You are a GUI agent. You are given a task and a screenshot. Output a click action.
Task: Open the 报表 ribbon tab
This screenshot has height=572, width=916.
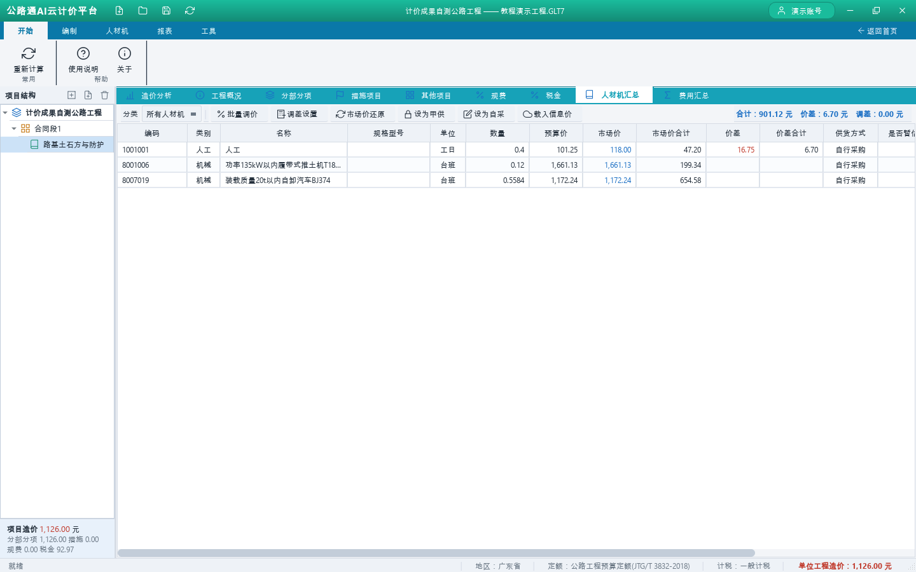point(165,31)
